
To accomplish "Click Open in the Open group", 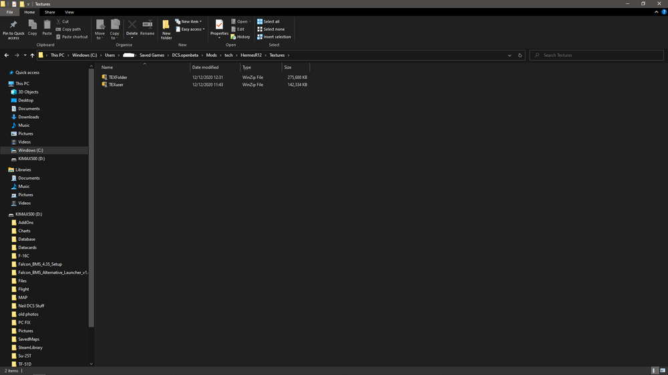I will pos(240,21).
